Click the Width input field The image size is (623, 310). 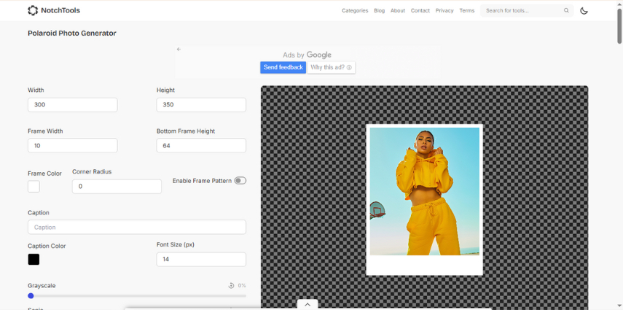[x=73, y=104]
